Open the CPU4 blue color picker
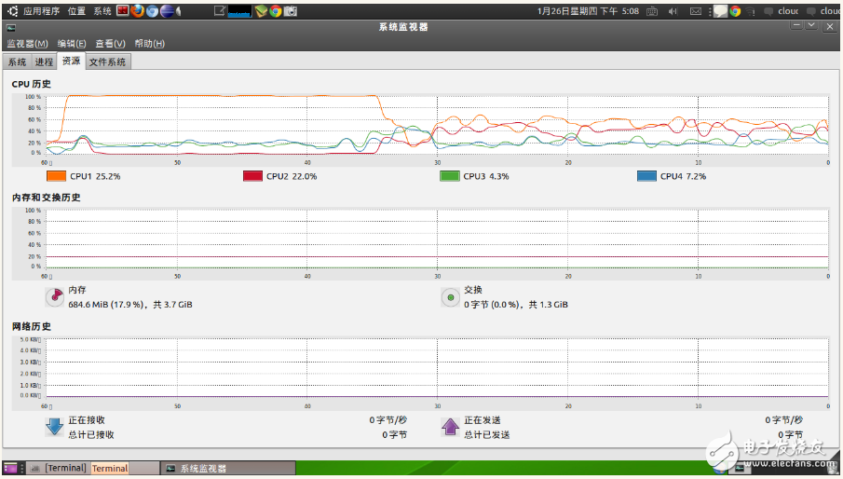 646,176
